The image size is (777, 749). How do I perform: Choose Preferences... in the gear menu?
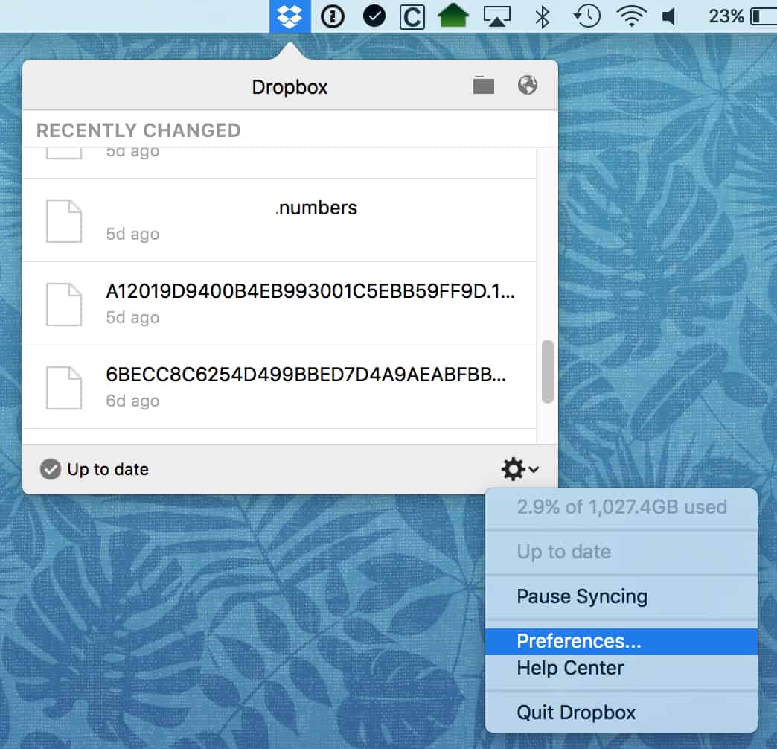click(621, 642)
